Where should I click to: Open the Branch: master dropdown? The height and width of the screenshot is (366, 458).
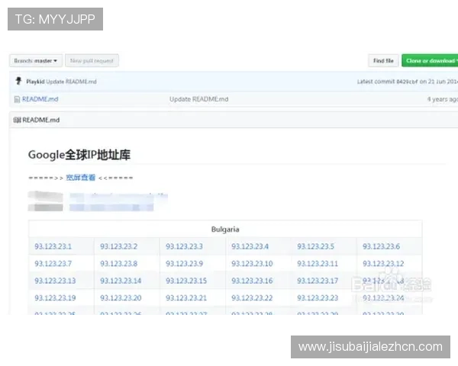tap(36, 61)
